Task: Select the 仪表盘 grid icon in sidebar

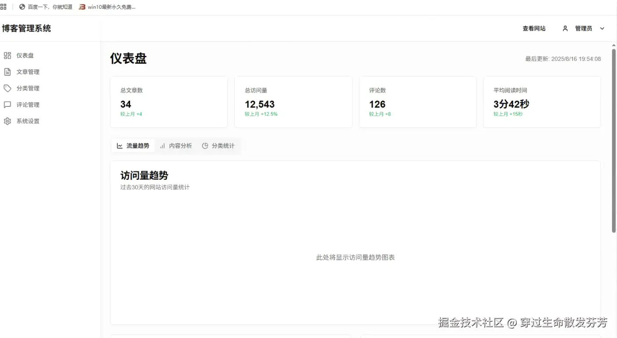Action: point(7,55)
